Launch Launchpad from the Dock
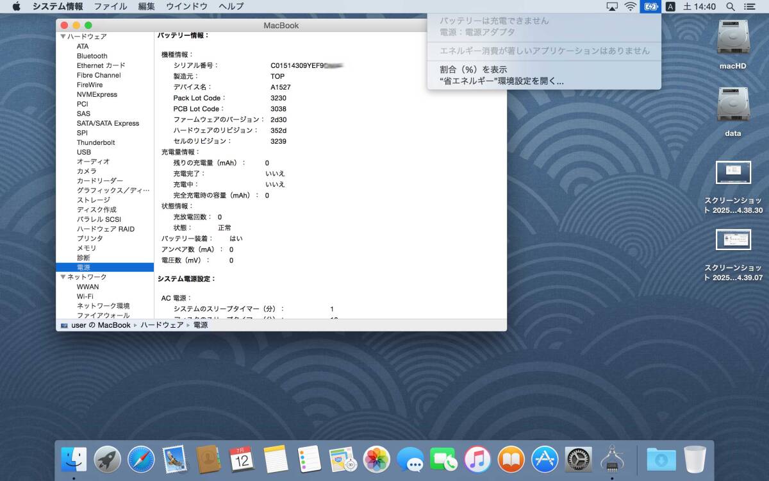The image size is (769, 481). pos(108,459)
